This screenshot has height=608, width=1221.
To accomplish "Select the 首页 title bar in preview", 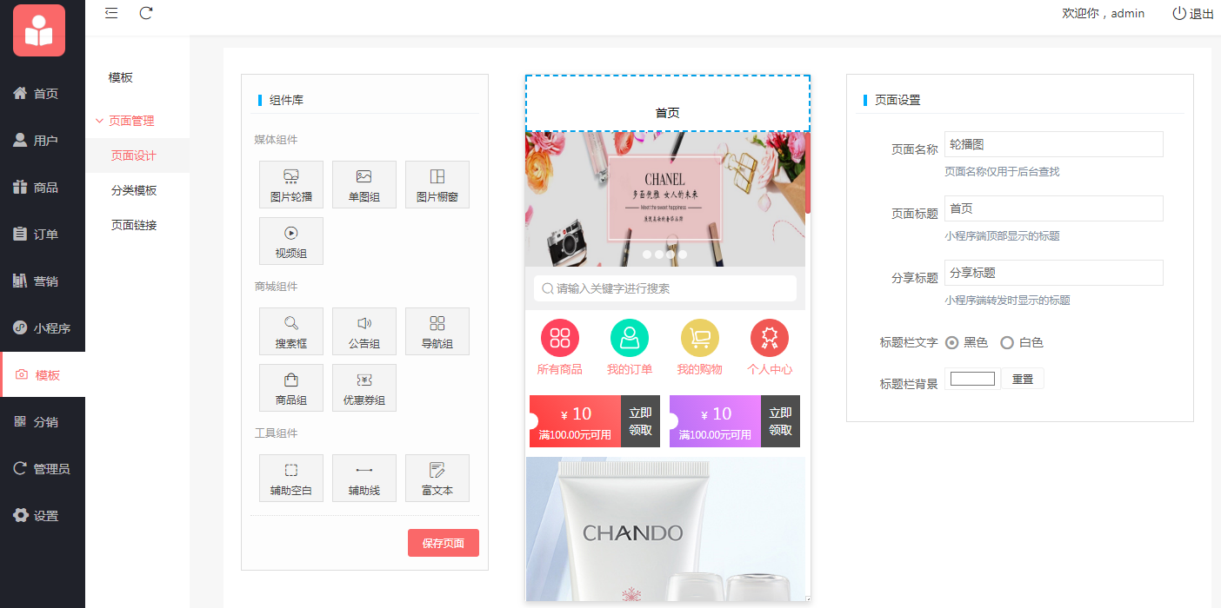I will (668, 103).
